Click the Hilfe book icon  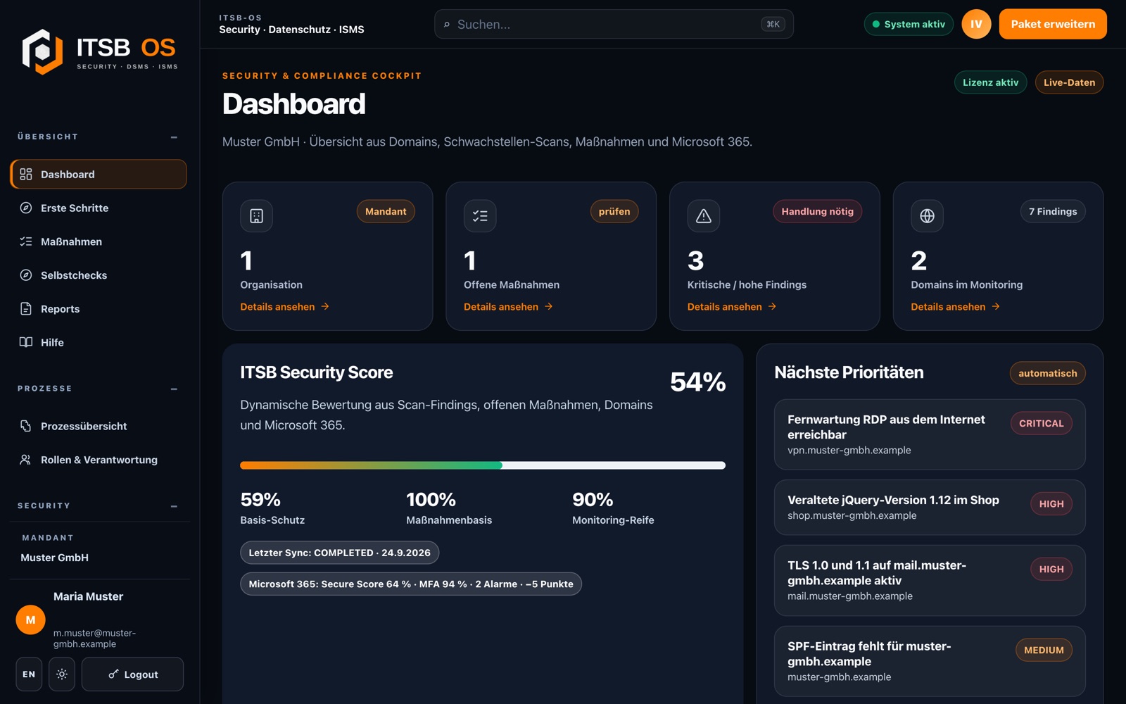(x=26, y=342)
